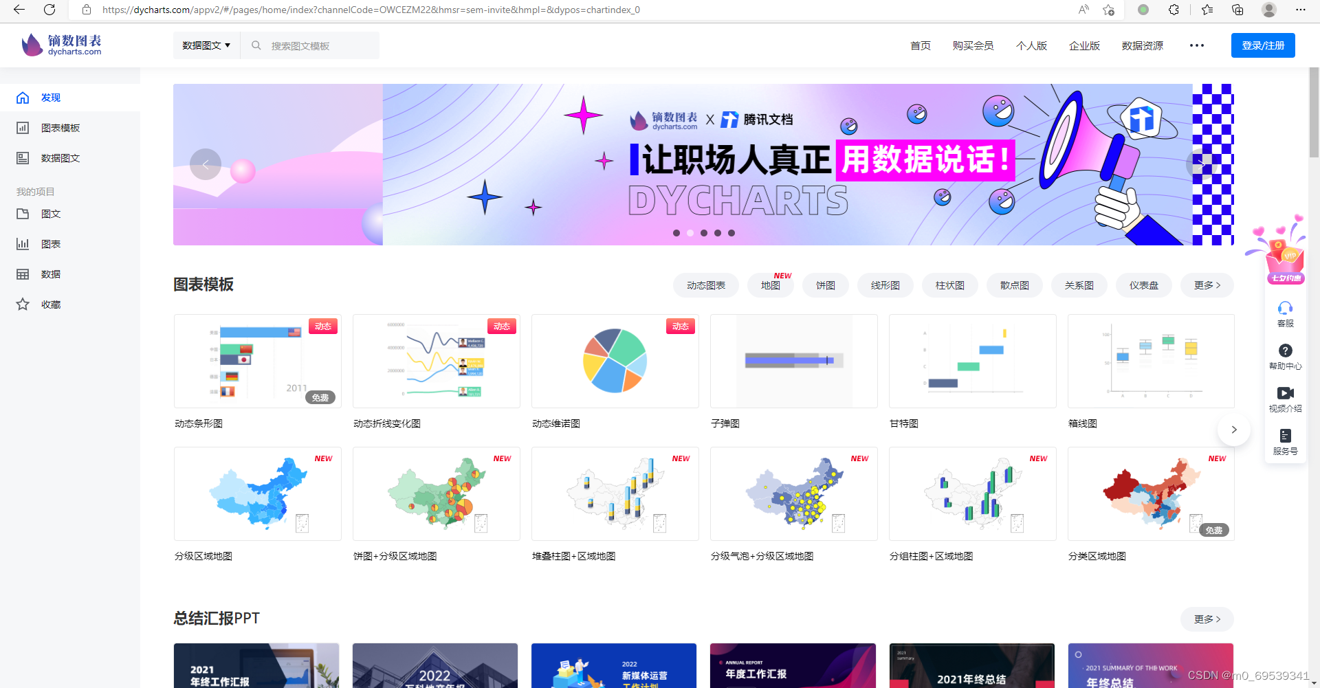Open the browser extensions puzzle icon
This screenshot has height=688, width=1320.
pyautogui.click(x=1174, y=10)
